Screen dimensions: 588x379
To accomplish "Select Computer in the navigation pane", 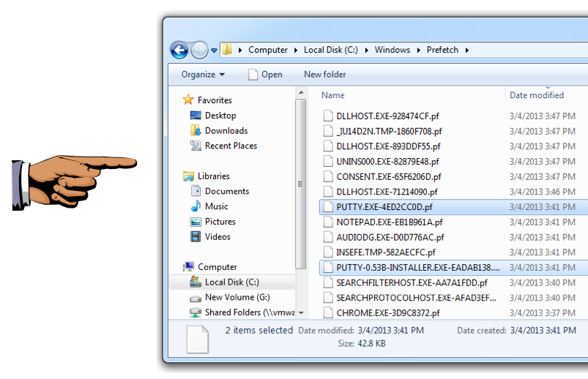I will [x=217, y=267].
